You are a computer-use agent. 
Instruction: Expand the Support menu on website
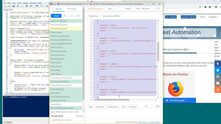point(213,17)
